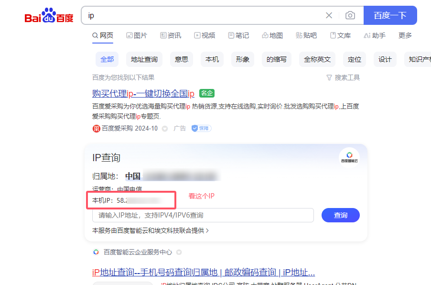Switch to the 笔记 tab
This screenshot has width=431, height=285.
point(238,35)
